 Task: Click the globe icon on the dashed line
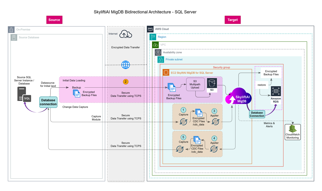[x=126, y=65]
